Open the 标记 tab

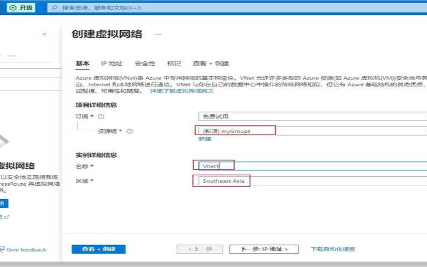click(174, 64)
